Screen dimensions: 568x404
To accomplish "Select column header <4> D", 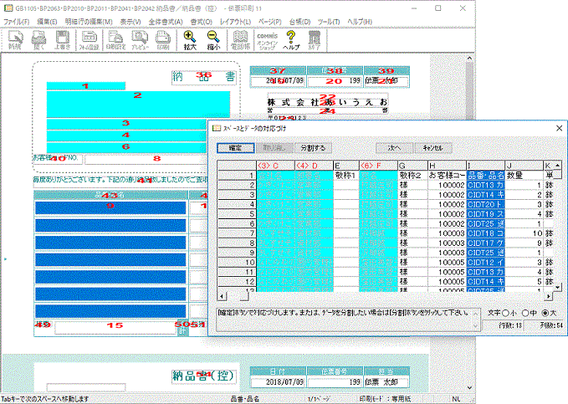I will coord(314,166).
